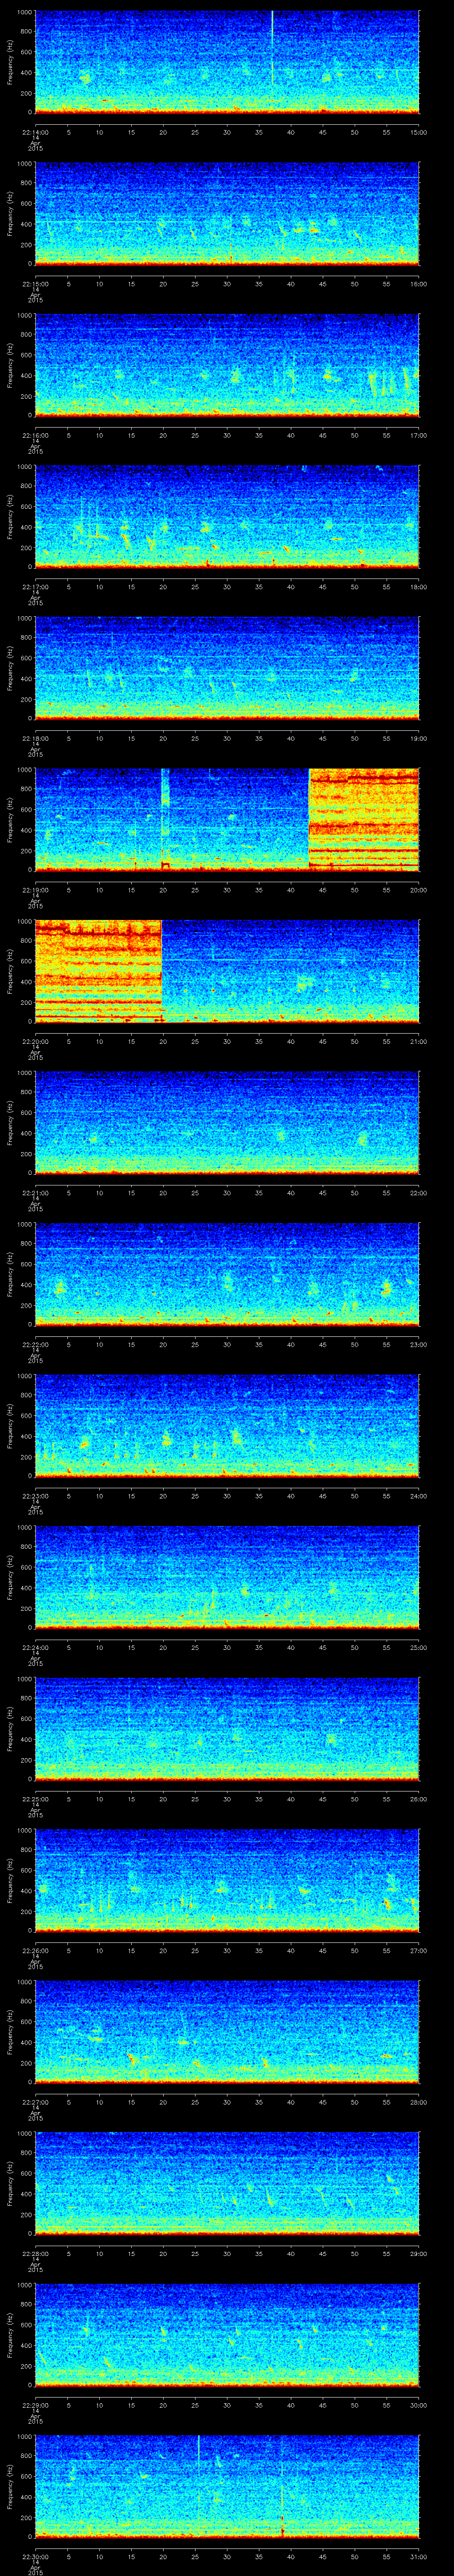Select the spectrogram panel starting at 22:24:00
The image size is (454, 2576).
(x=227, y=1577)
